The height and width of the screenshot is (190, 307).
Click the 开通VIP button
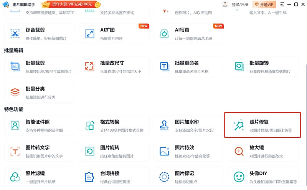(264, 5)
